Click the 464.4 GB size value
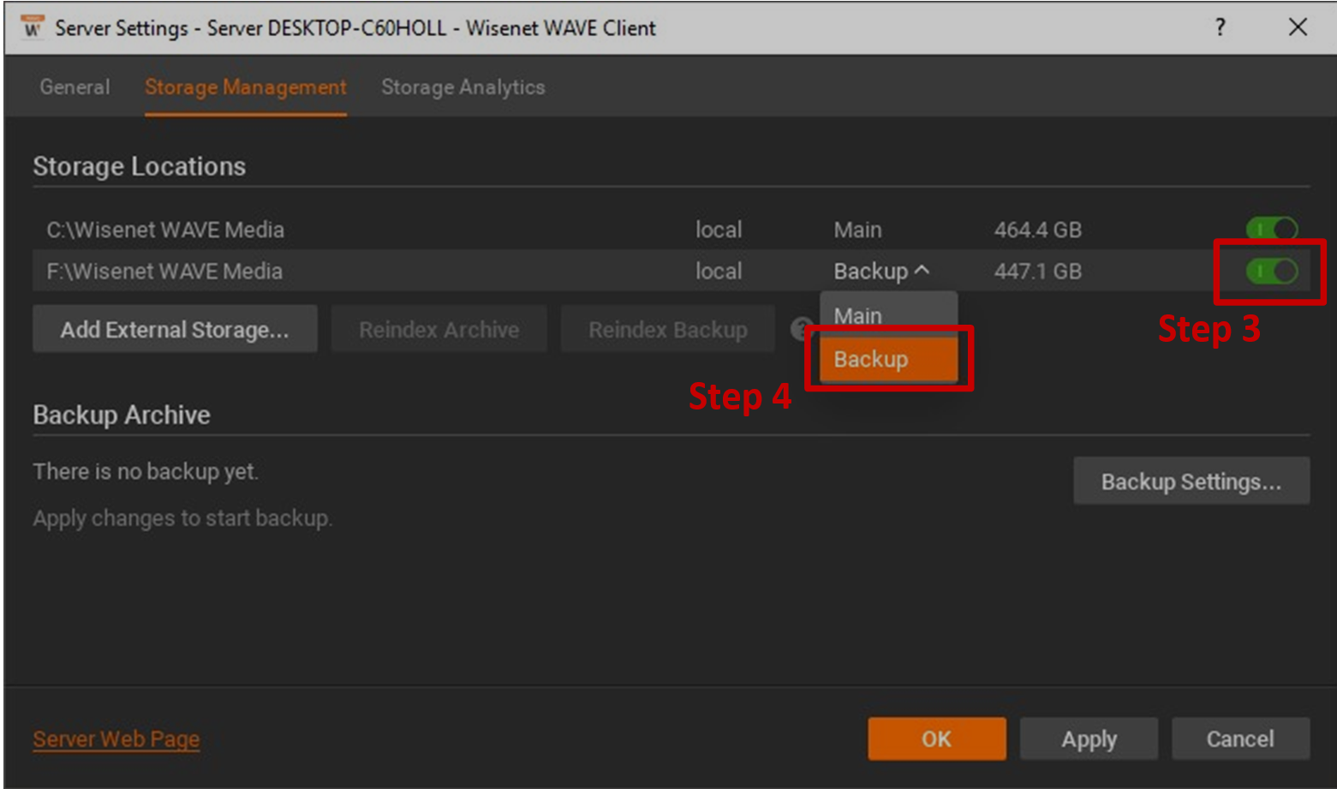This screenshot has width=1337, height=789. point(1038,230)
